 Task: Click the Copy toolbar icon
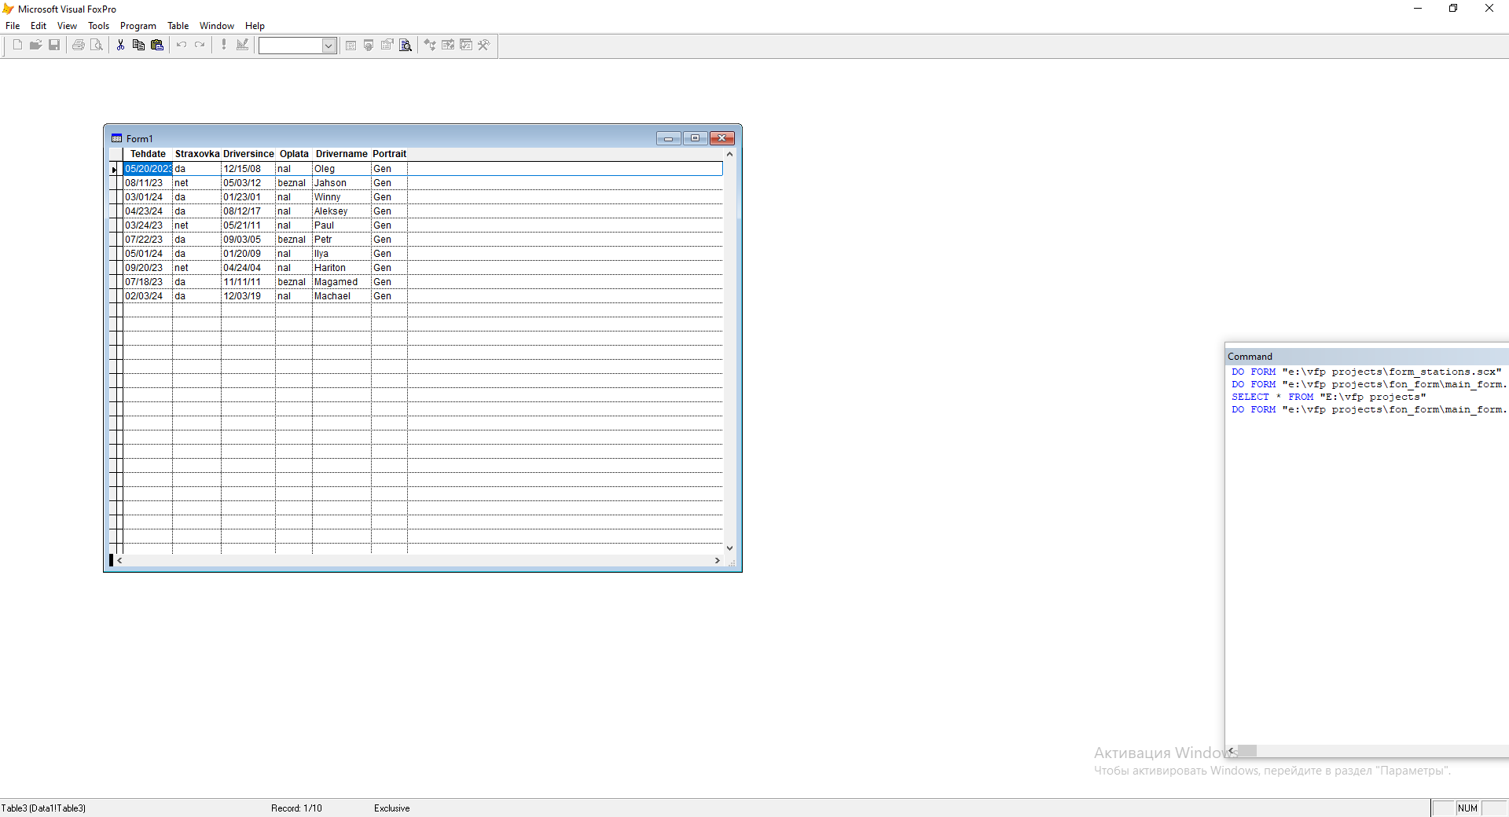coord(138,45)
